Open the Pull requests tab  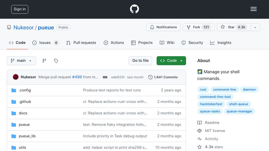(81, 43)
